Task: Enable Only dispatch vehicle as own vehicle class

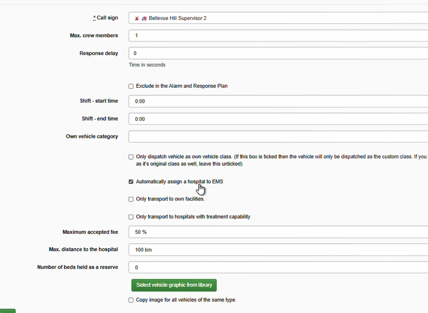Action: coord(131,157)
